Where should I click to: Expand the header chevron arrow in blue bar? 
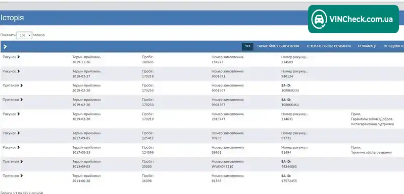(5, 47)
